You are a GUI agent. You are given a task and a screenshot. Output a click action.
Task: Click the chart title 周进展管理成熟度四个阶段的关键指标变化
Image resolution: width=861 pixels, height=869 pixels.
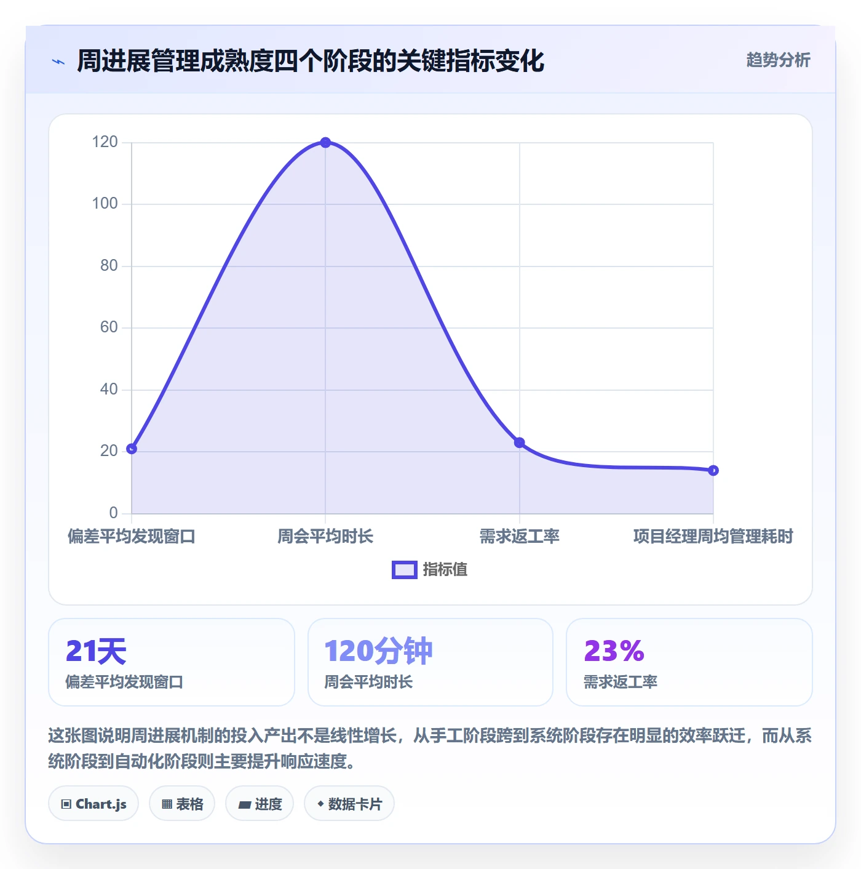click(311, 61)
